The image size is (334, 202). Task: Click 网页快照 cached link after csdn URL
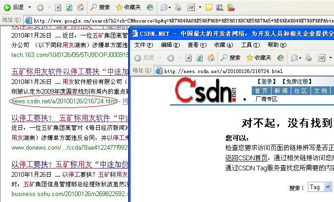click(x=125, y=101)
